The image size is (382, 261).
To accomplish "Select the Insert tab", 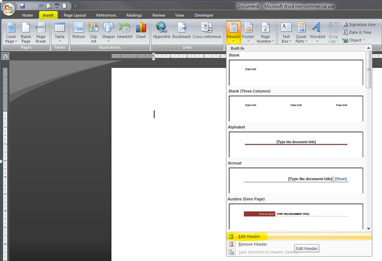I will click(48, 15).
